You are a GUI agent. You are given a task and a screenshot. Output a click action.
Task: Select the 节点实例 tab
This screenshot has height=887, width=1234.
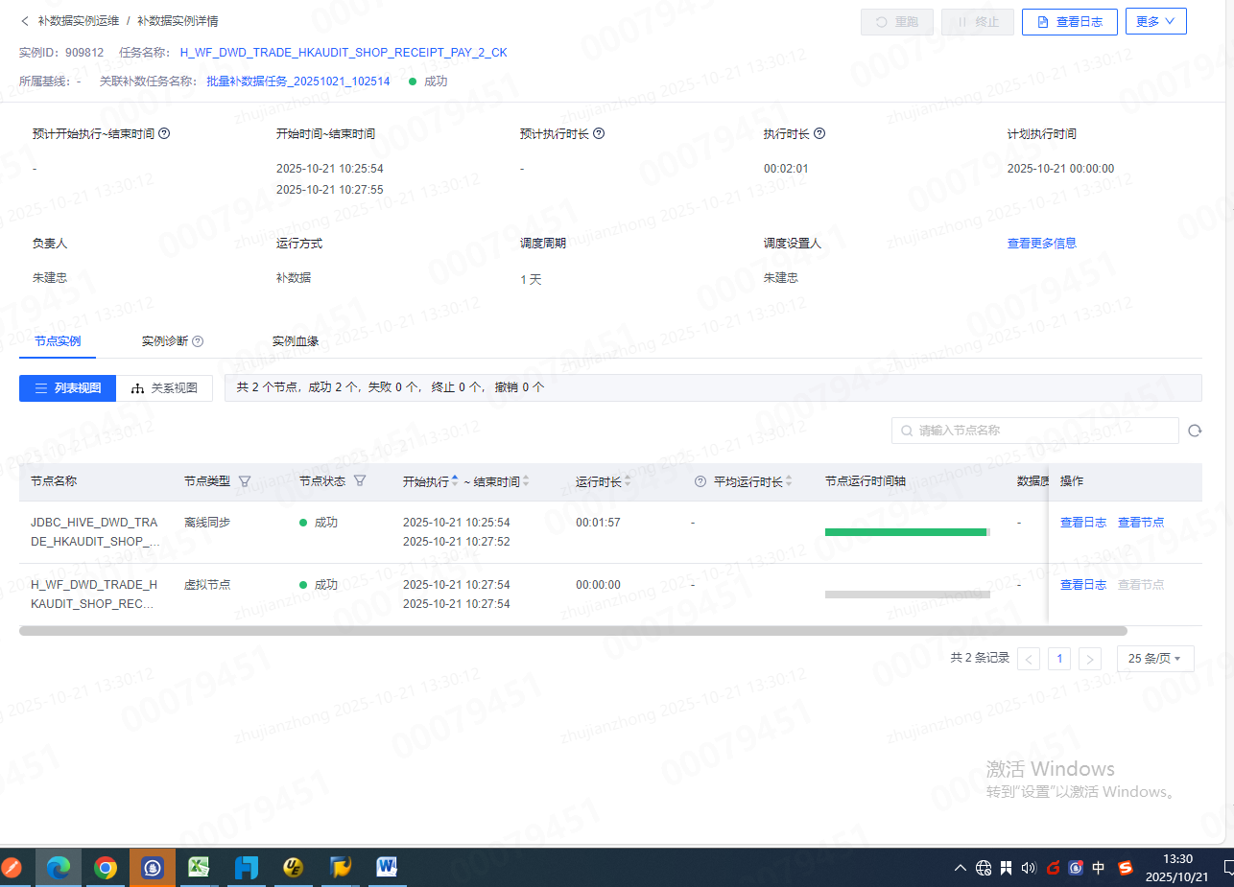coord(58,341)
